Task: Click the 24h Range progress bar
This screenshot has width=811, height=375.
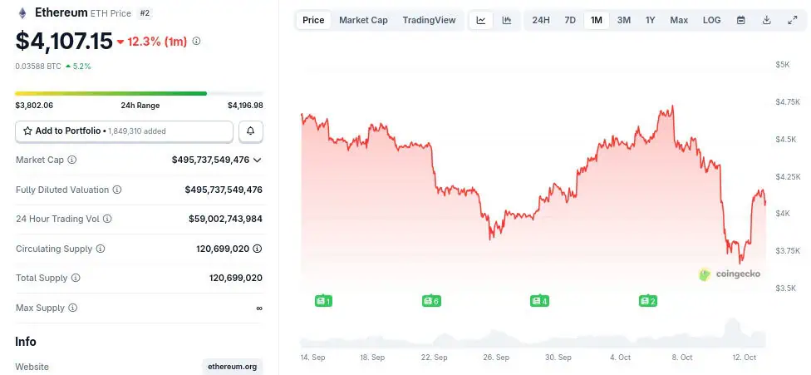Action: [139, 93]
